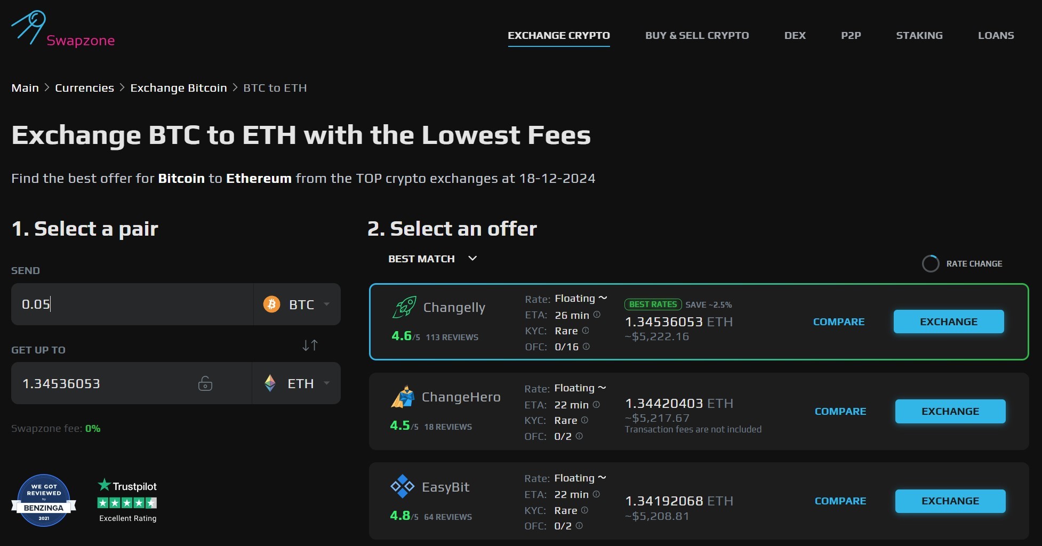The width and height of the screenshot is (1042, 546).
Task: Open ChangeHero OFC info icon
Action: tap(579, 436)
